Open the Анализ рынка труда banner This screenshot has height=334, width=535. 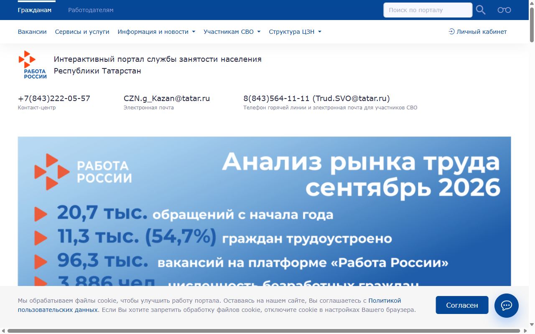coord(264,211)
